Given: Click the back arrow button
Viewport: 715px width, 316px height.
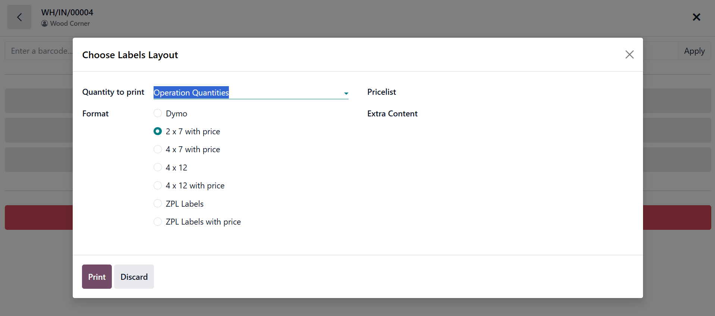Looking at the screenshot, I should (19, 17).
